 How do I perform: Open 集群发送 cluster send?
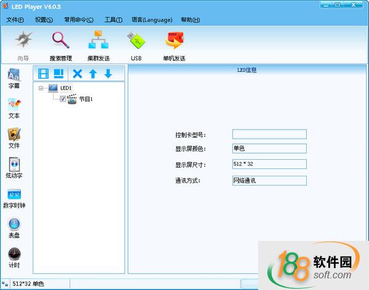coord(99,45)
